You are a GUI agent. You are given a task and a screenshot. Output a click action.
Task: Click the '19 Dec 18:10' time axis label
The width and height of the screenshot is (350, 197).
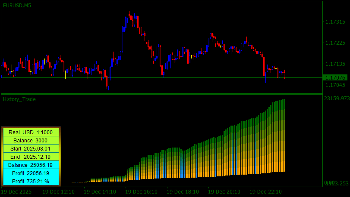pos(183,192)
